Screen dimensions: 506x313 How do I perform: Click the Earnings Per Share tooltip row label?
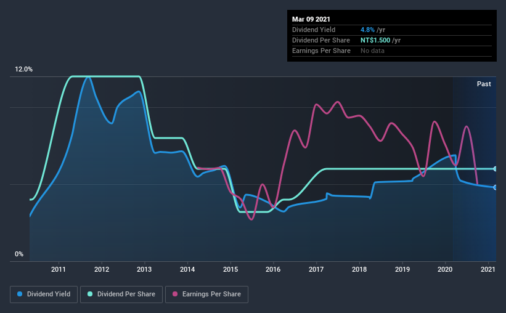point(322,51)
